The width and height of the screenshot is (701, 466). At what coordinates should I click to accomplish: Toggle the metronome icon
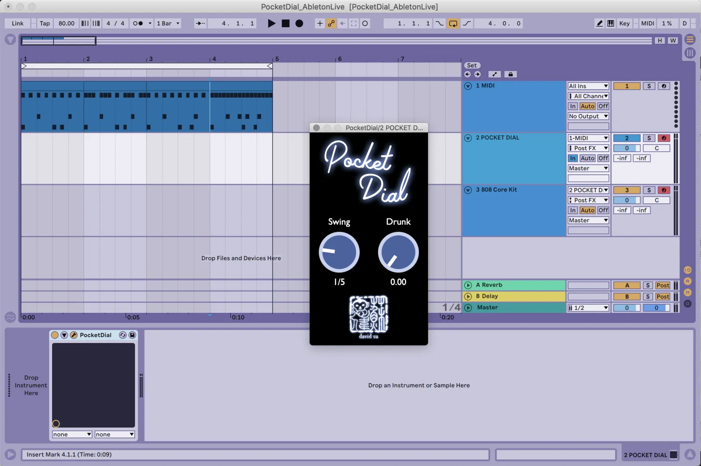[138, 24]
